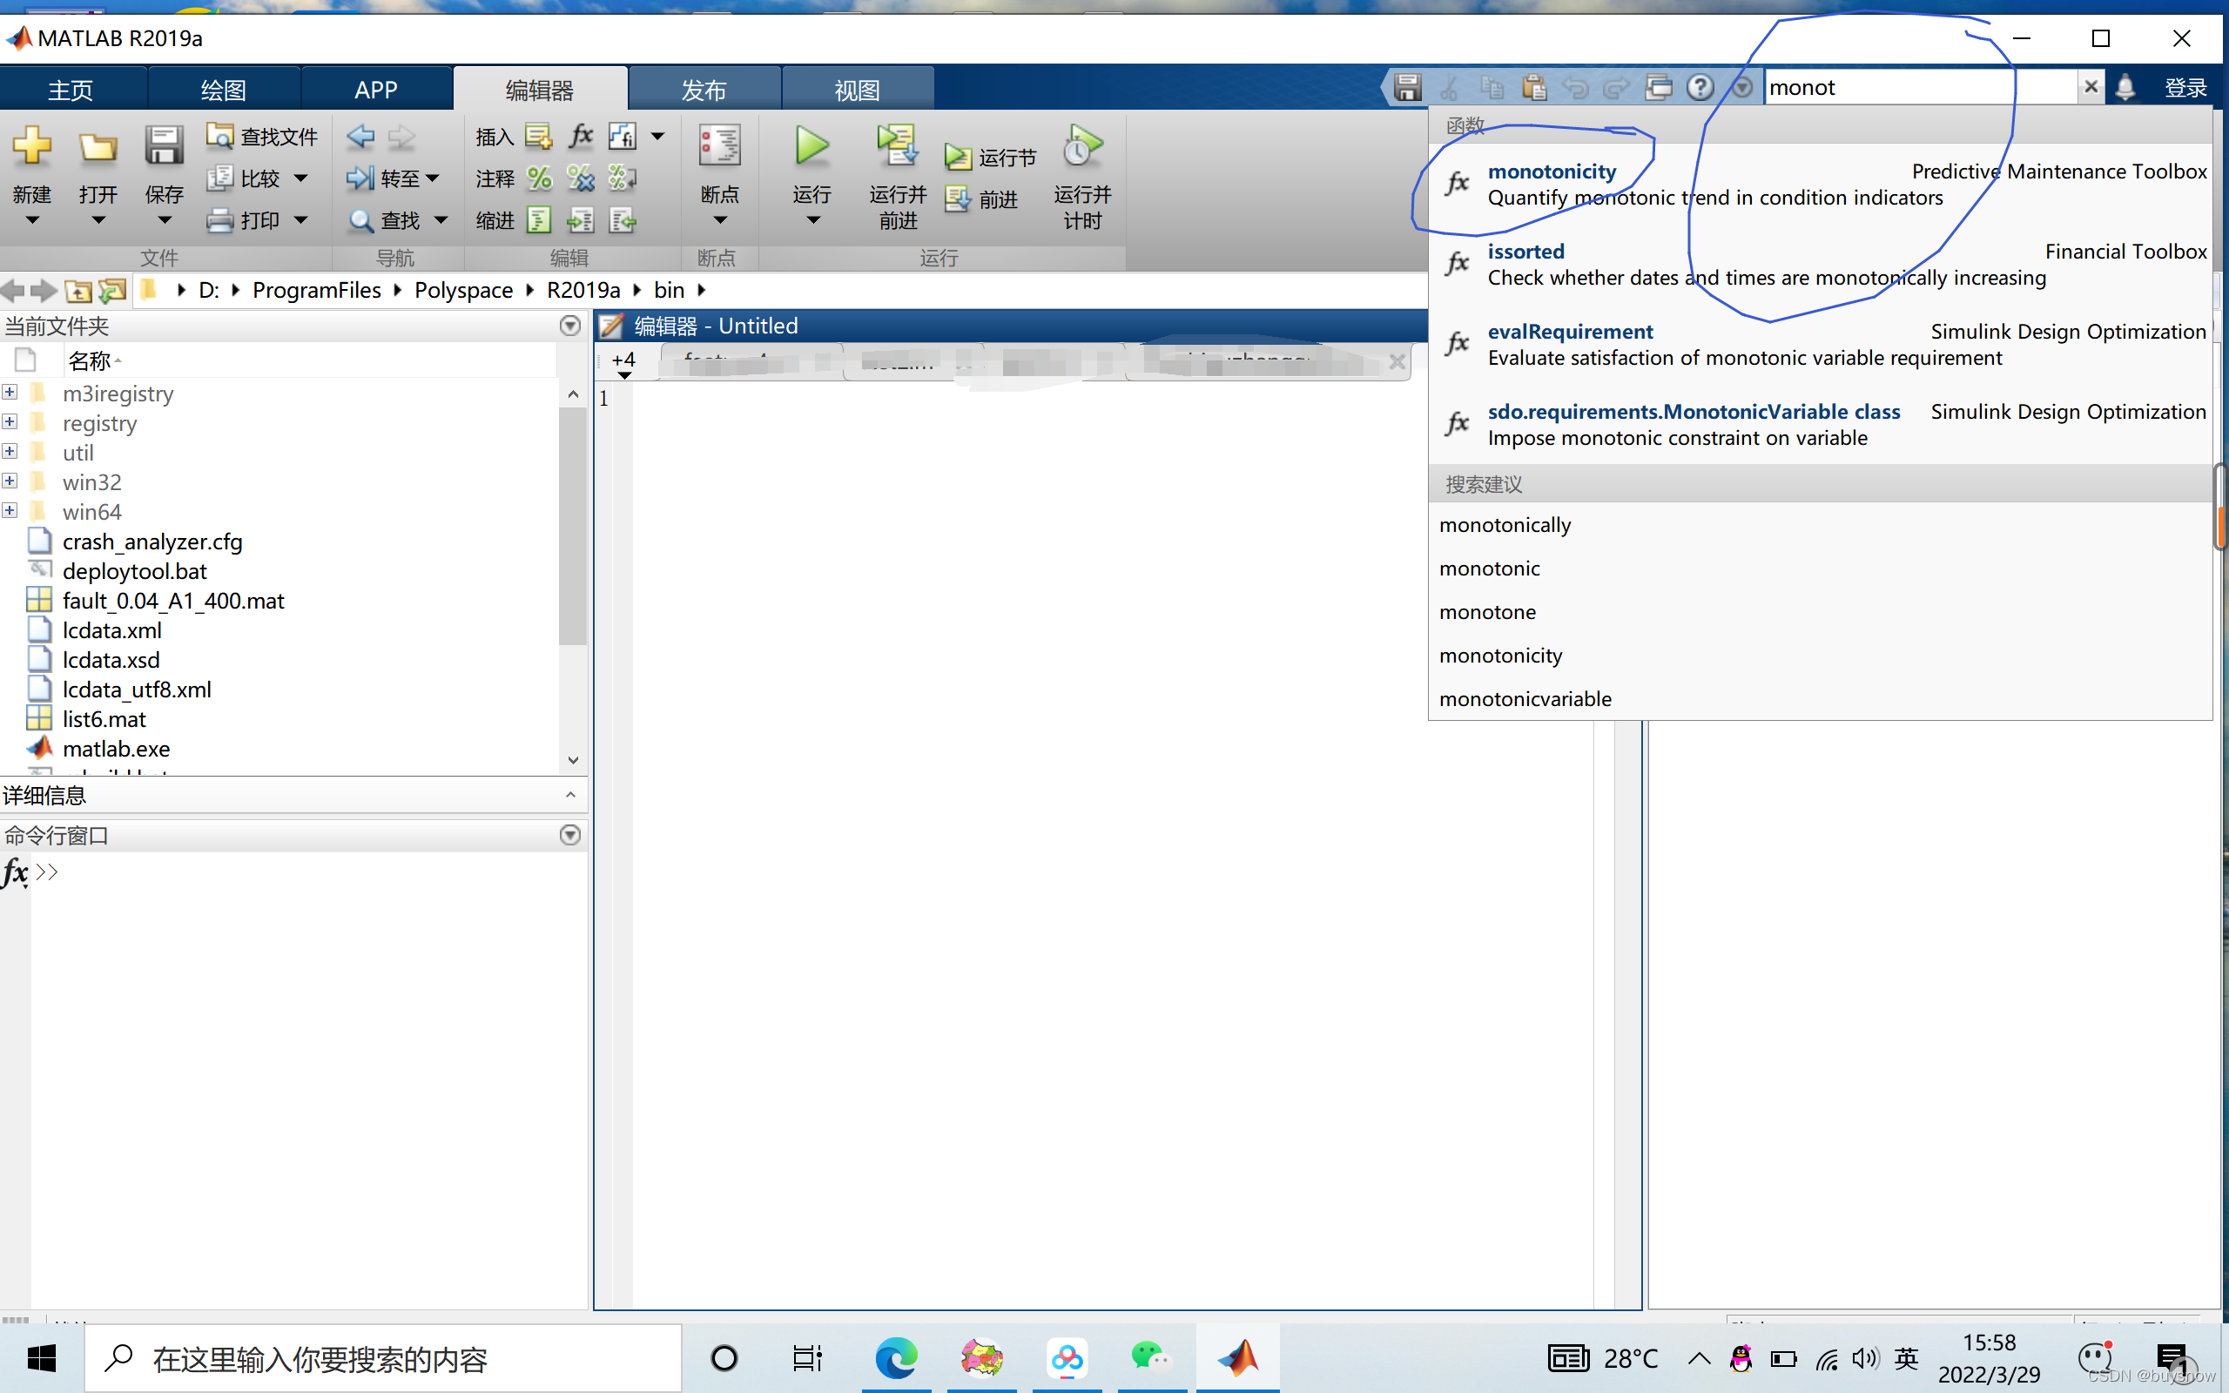Switch to the Editor (编辑器) tab
Image resolution: width=2229 pixels, height=1393 pixels.
(540, 90)
